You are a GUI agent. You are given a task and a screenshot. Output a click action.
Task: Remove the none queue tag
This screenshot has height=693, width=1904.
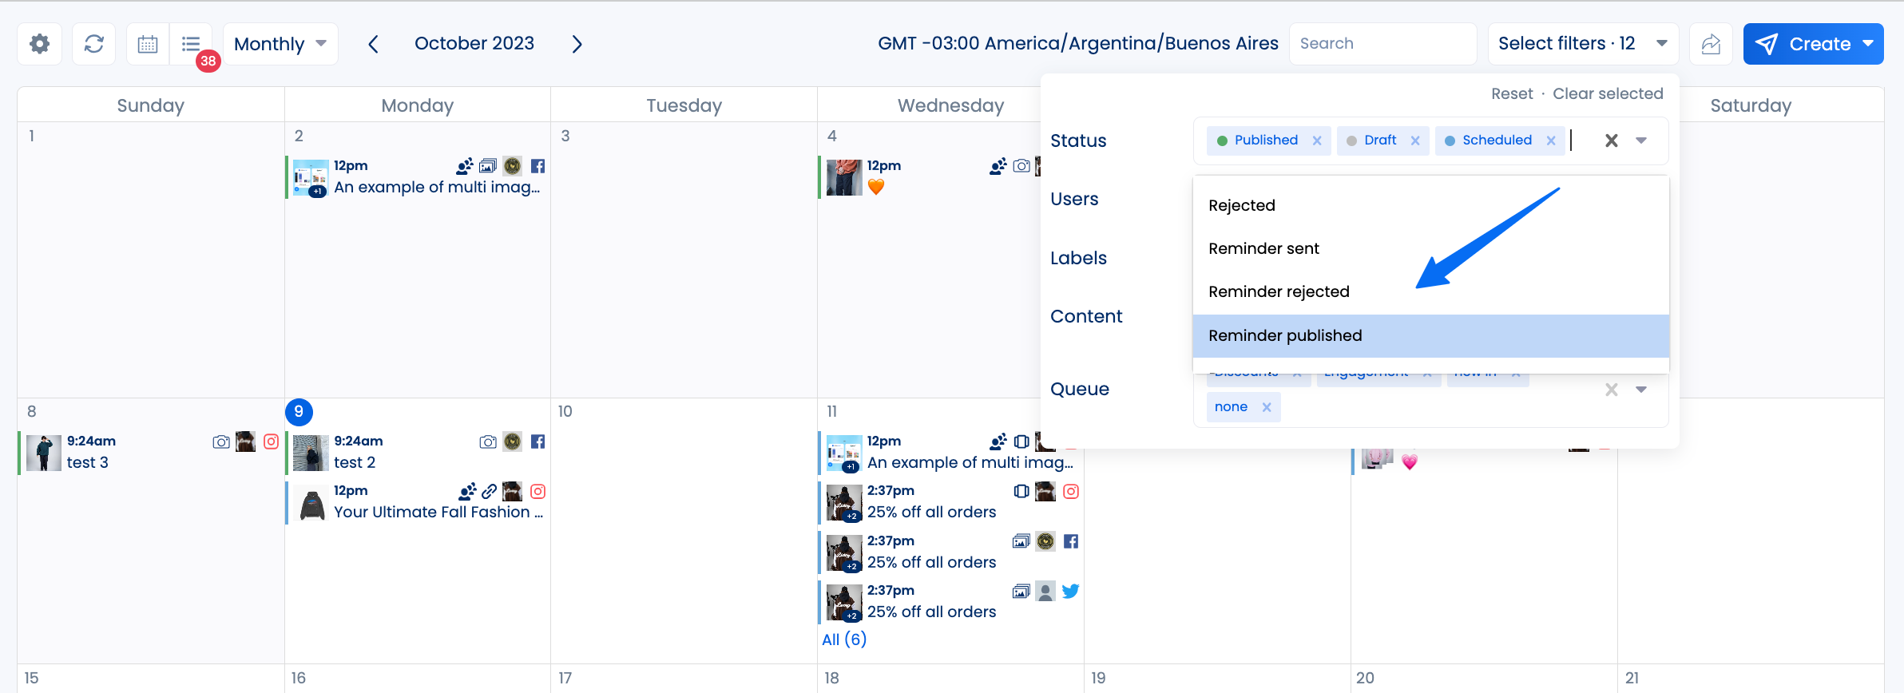tap(1267, 407)
